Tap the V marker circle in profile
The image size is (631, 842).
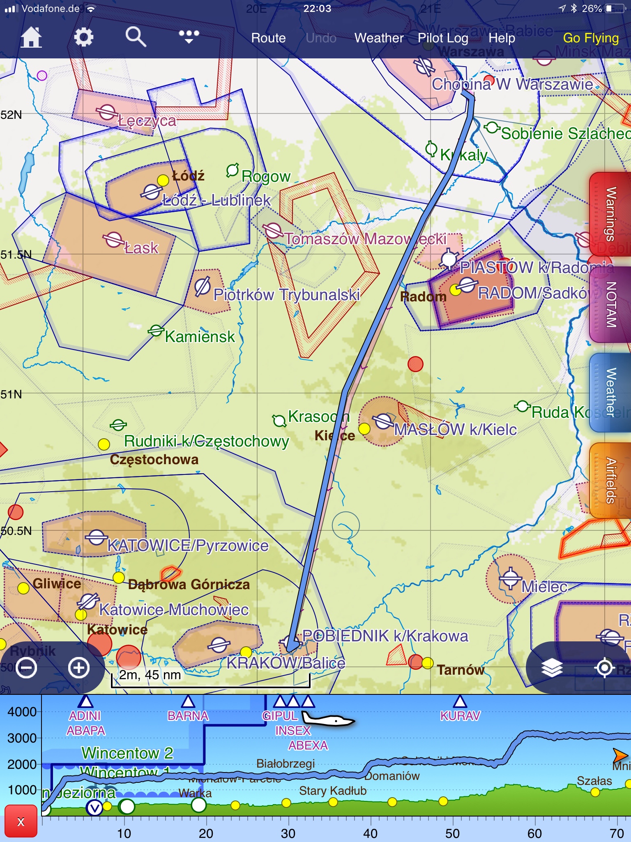coord(94,808)
